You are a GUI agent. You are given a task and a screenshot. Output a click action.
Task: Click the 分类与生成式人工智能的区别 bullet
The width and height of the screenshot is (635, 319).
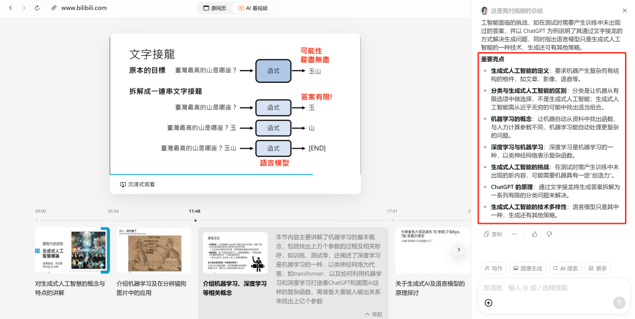pos(555,99)
